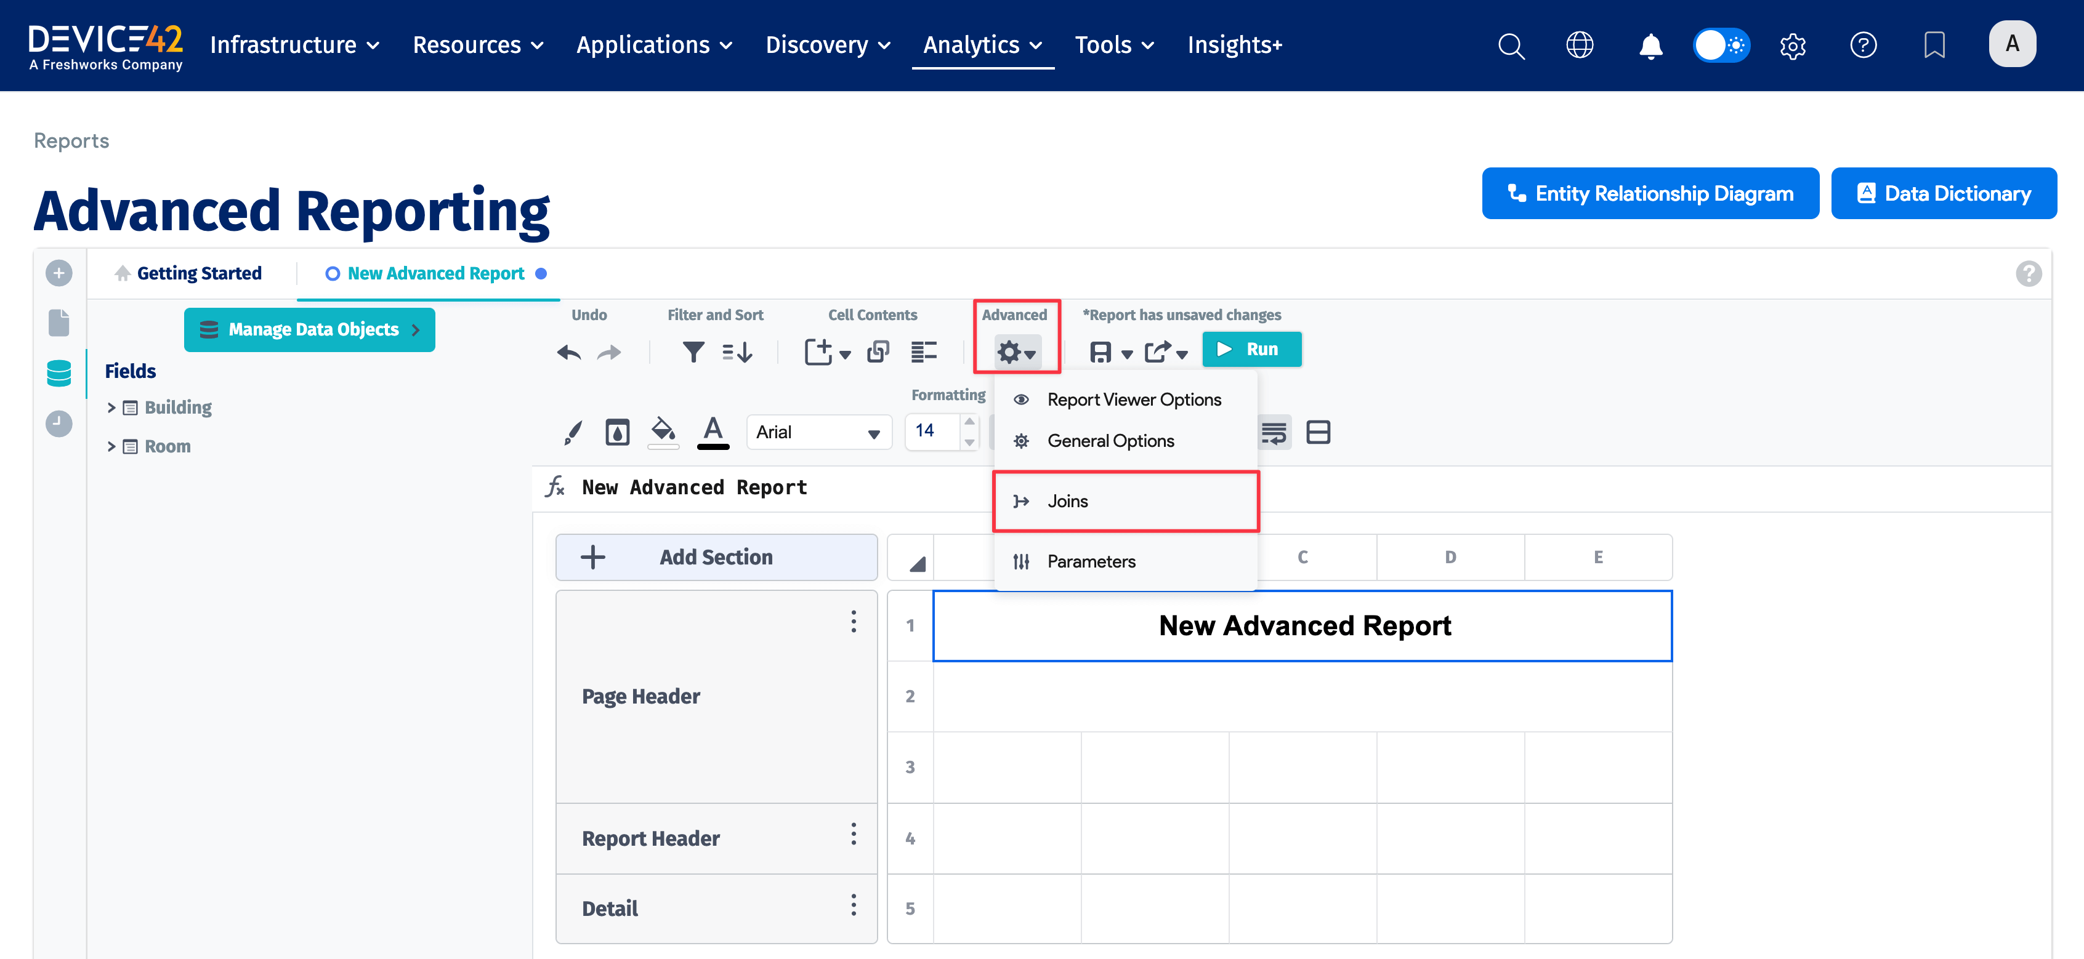Screen dimensions: 2084x959
Task: Open the global search icon
Action: pyautogui.click(x=1511, y=46)
